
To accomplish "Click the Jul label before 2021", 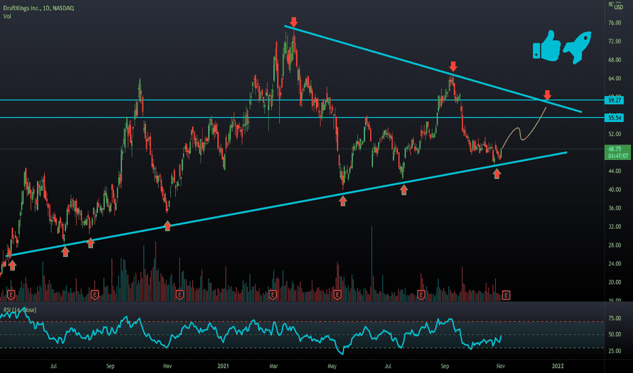I will point(53,366).
